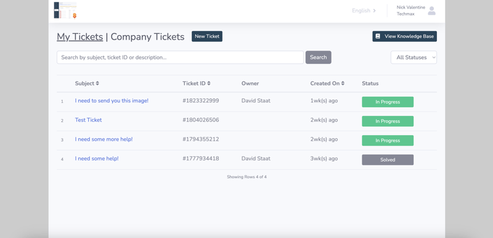Screen dimensions: 493x238
Task: Switch to My Tickets tab
Action: pyautogui.click(x=80, y=37)
